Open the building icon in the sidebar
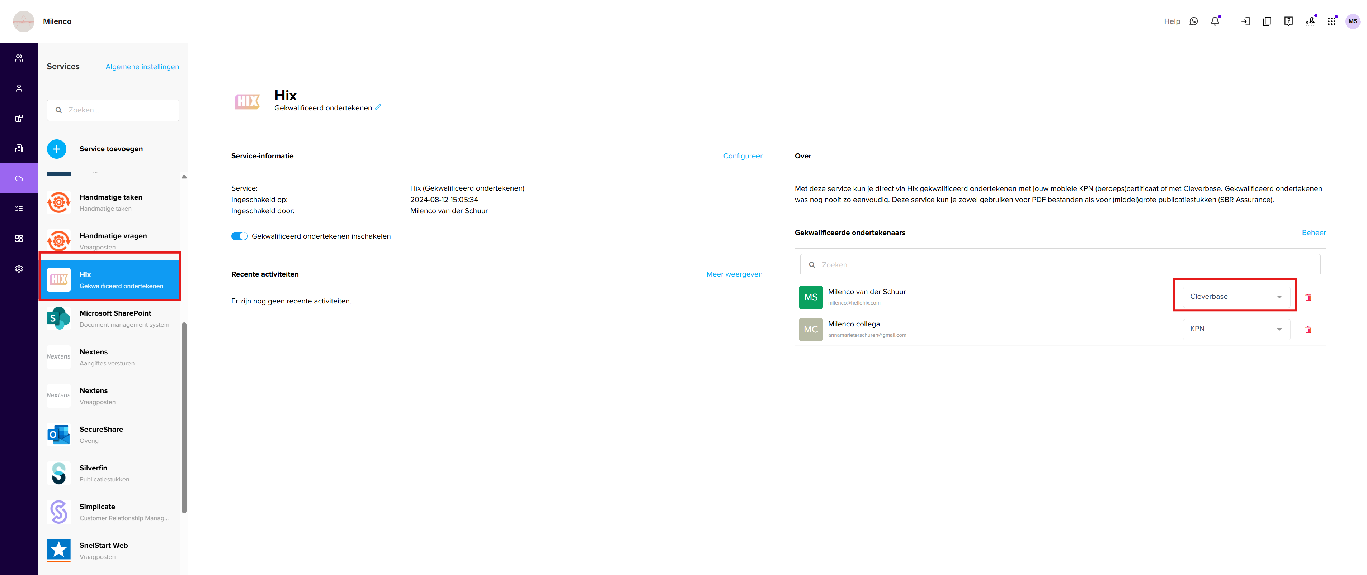Image resolution: width=1367 pixels, height=575 pixels. click(19, 148)
